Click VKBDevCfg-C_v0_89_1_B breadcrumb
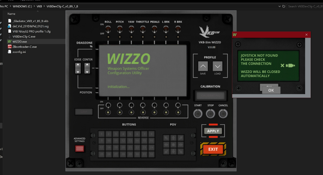The image size is (323, 175). [x=62, y=6]
